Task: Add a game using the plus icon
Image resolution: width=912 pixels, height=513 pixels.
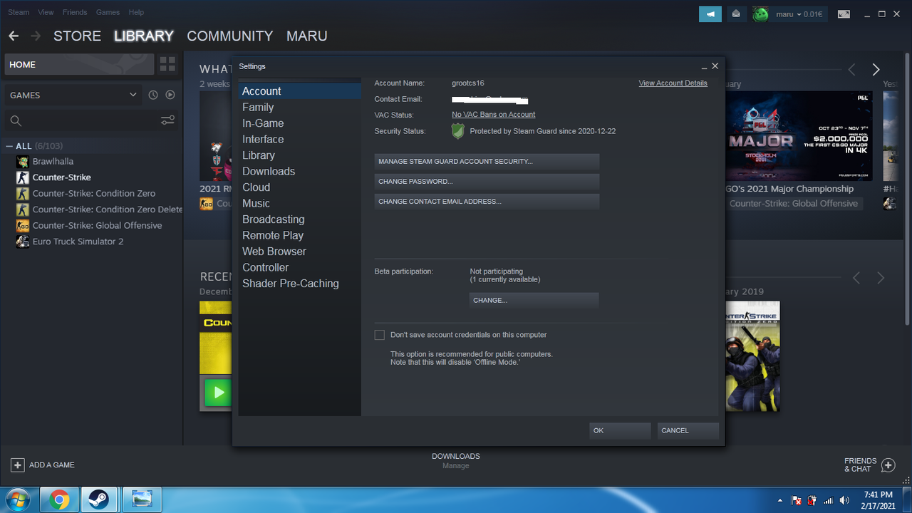Action: coord(16,465)
